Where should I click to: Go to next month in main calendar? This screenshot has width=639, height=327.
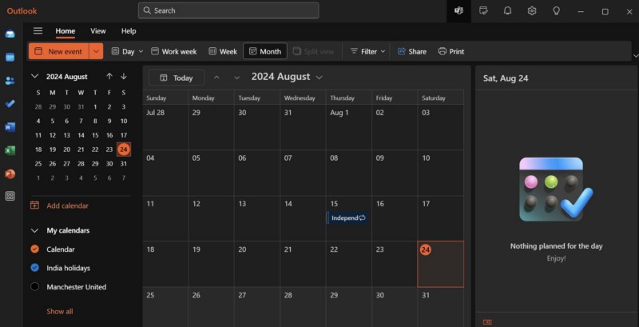[236, 78]
